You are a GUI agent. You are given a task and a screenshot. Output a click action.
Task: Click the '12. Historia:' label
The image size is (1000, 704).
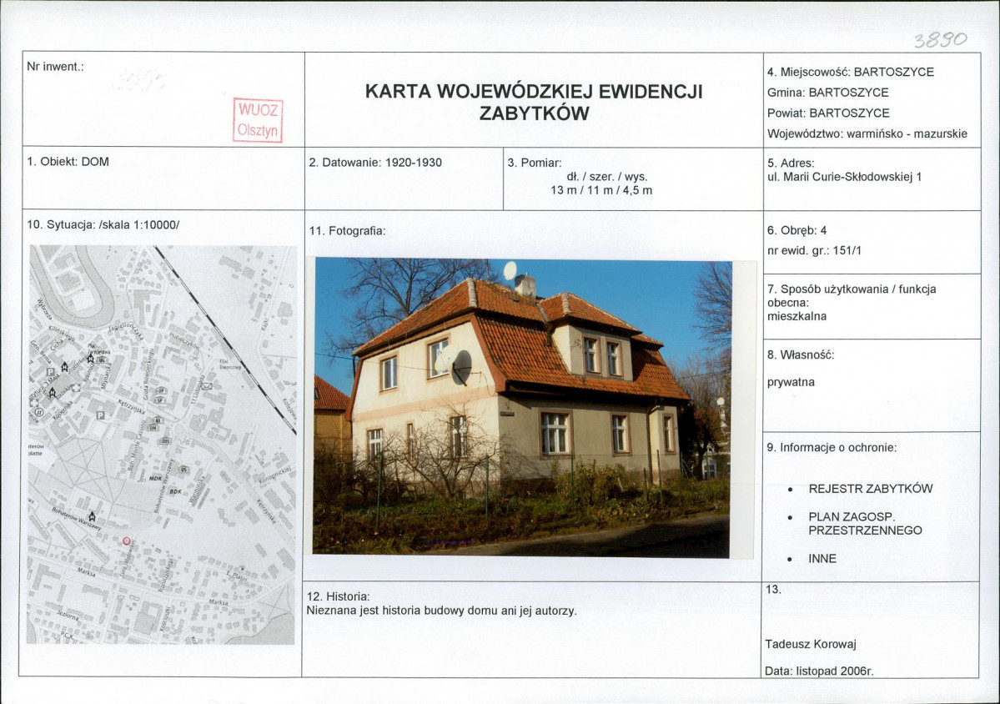pyautogui.click(x=338, y=597)
